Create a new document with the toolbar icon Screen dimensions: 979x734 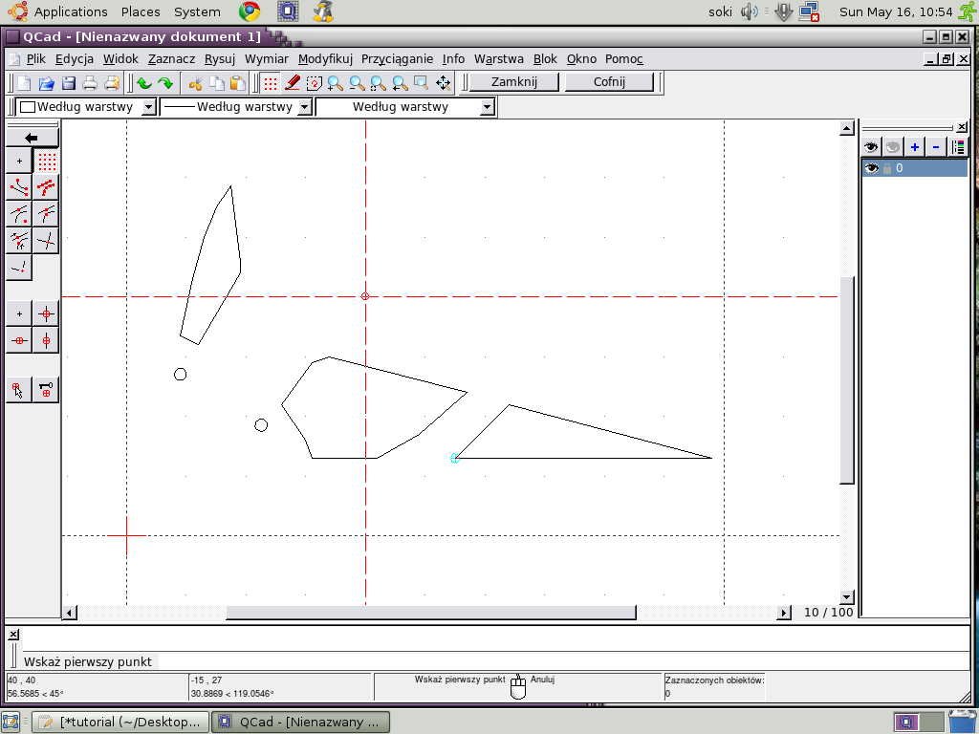point(24,83)
